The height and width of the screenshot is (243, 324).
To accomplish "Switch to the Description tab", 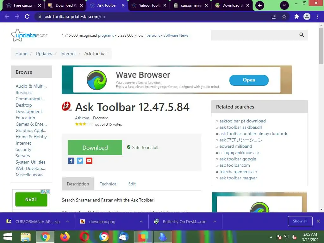I will [78, 184].
